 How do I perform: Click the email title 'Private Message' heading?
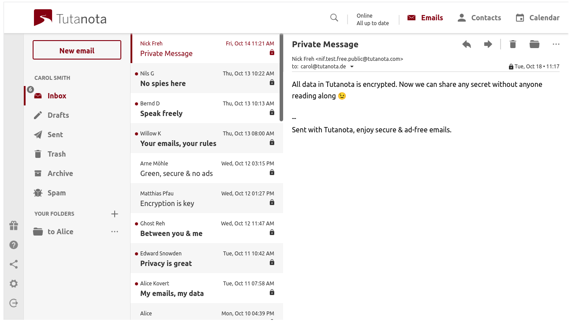click(x=325, y=44)
